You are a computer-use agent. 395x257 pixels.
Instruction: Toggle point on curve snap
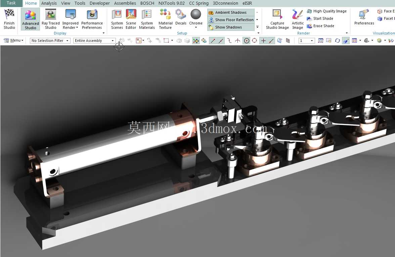click(x=271, y=41)
